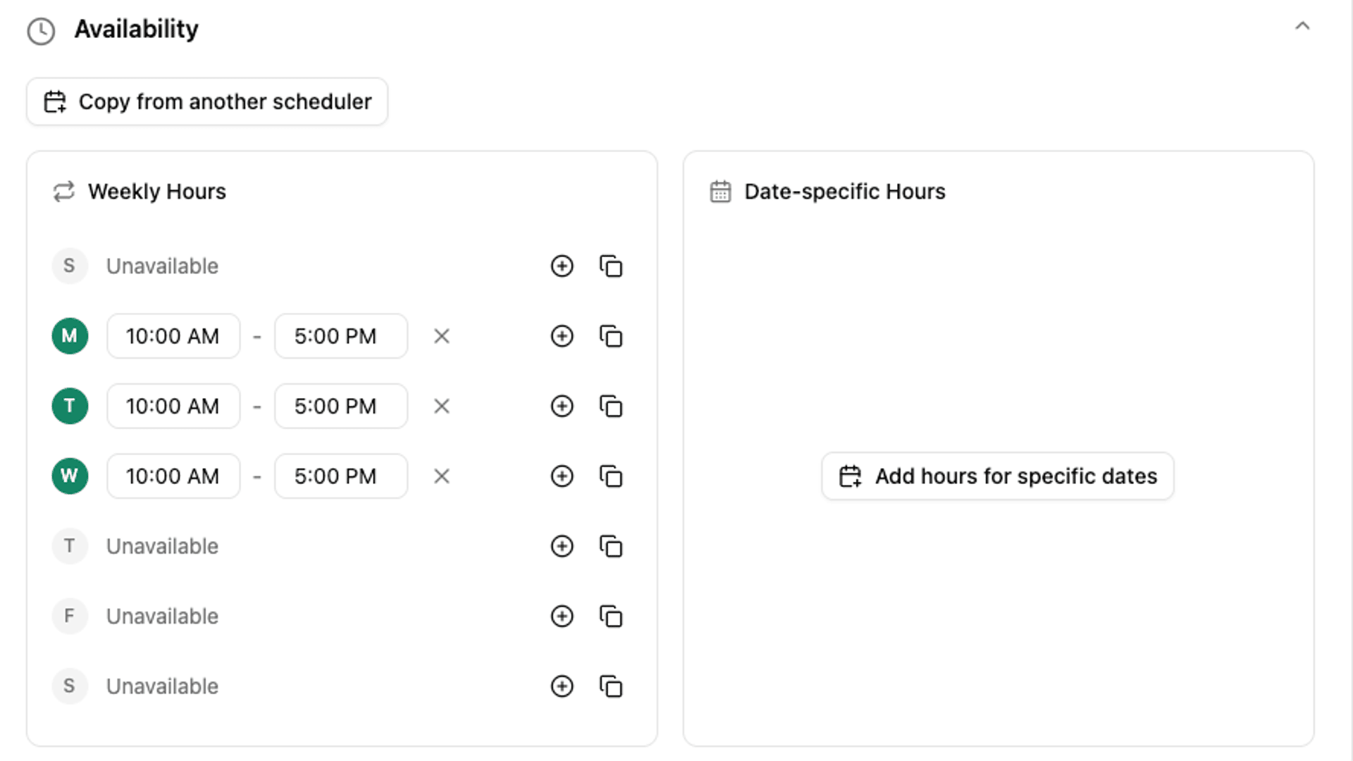The height and width of the screenshot is (761, 1353).
Task: Copy Friday's availability icon
Action: pos(611,617)
